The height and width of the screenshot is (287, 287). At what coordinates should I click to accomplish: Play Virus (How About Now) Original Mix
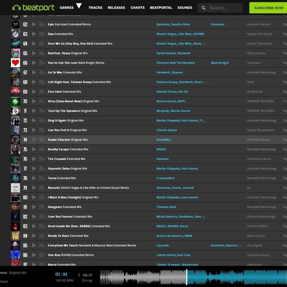pyautogui.click(x=34, y=101)
